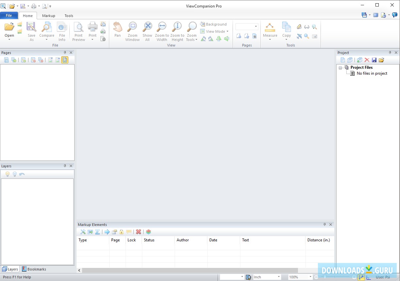This screenshot has height=281, width=400.
Task: Open the File menu tab
Action: (9, 15)
